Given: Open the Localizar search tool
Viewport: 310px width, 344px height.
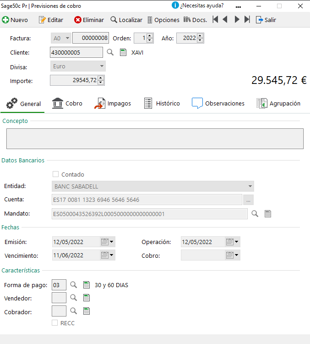Looking at the screenshot, I should click(126, 20).
